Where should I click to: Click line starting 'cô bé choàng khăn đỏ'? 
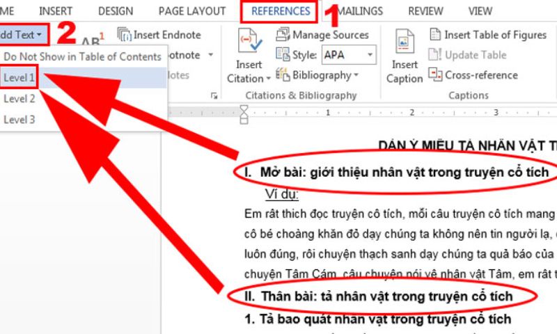[x=401, y=234]
